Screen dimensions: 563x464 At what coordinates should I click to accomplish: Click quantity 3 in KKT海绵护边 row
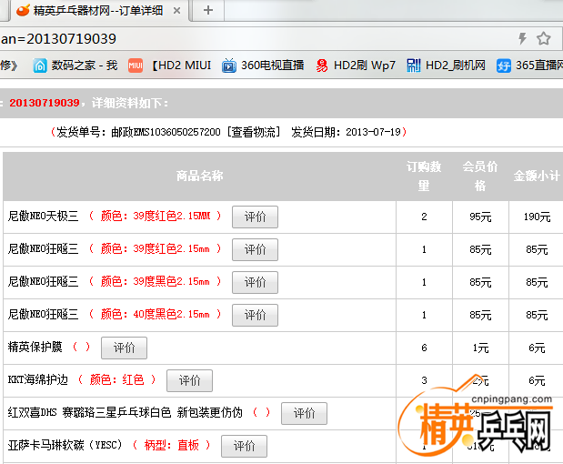[x=424, y=380]
